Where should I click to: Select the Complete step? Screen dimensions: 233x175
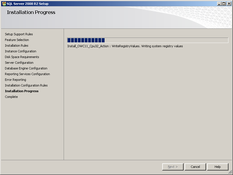pos(11,97)
